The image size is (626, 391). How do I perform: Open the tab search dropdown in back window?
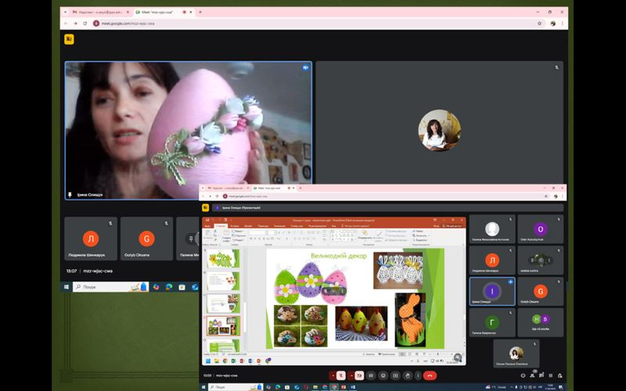66,13
